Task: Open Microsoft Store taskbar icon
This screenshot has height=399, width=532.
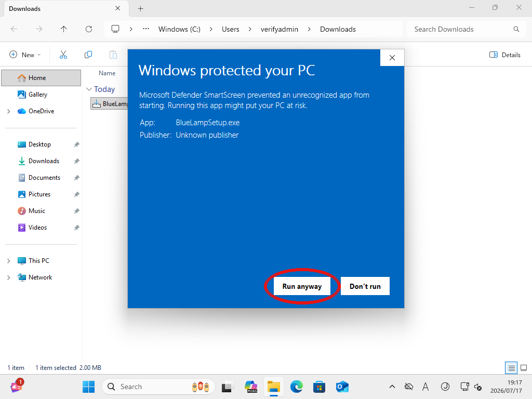Action: (x=320, y=387)
